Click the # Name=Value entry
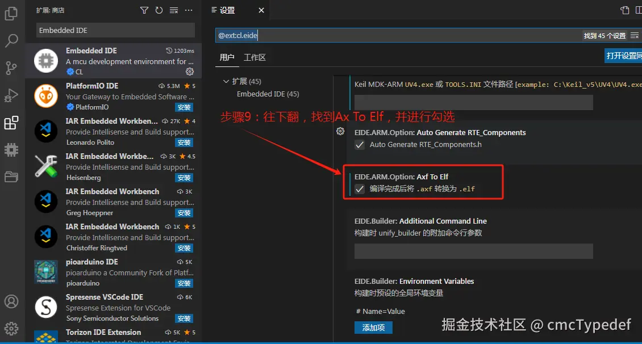 [x=380, y=311]
